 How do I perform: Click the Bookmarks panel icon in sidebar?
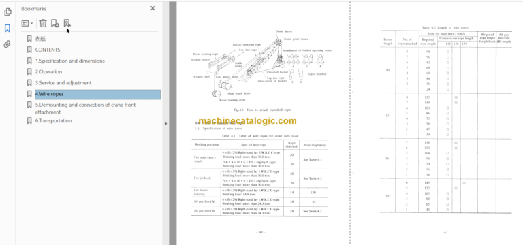pyautogui.click(x=7, y=29)
